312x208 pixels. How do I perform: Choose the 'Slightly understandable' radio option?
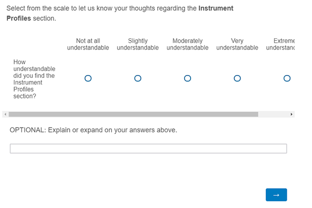138,78
